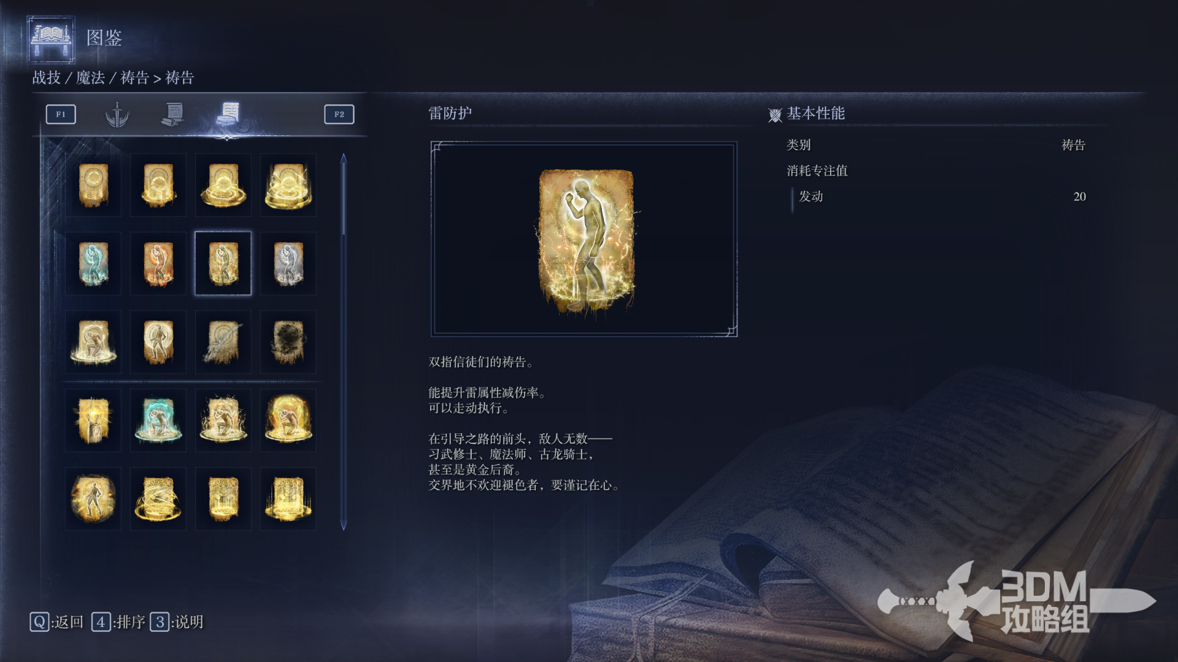This screenshot has height=662, width=1178.
Task: Click the scrollbar down arrow in list
Action: point(344,525)
